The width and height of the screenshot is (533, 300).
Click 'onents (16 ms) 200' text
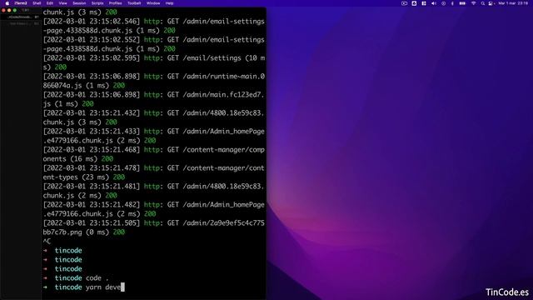pos(78,159)
